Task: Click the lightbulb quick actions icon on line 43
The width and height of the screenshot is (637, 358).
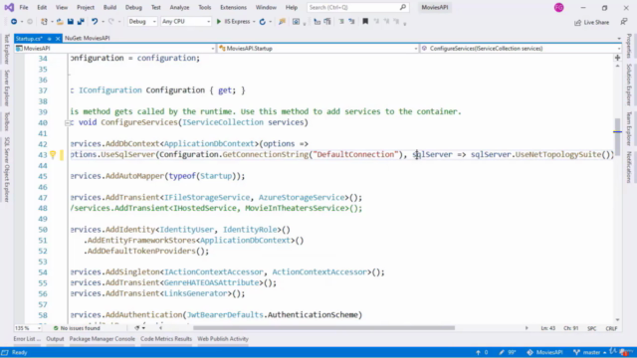Action: tap(53, 154)
